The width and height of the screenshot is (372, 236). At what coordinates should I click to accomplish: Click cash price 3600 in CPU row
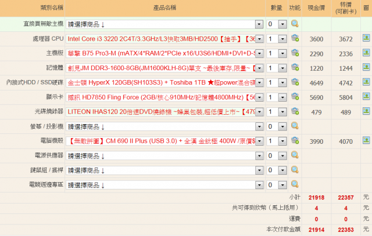click(316, 39)
